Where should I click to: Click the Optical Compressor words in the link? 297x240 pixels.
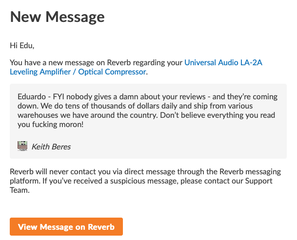(112, 72)
